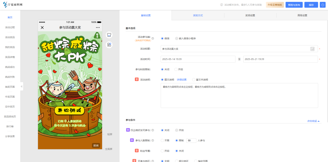Select 关闭 for 参与时段限制
Screen dimensions: 328x162
click(x=162, y=69)
